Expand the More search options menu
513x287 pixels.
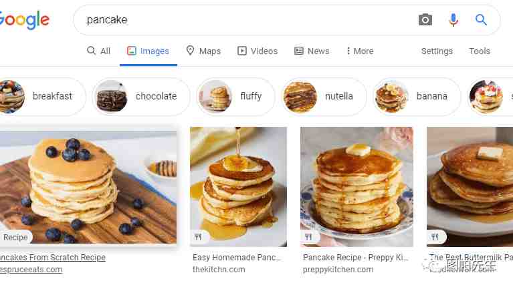pyautogui.click(x=360, y=51)
